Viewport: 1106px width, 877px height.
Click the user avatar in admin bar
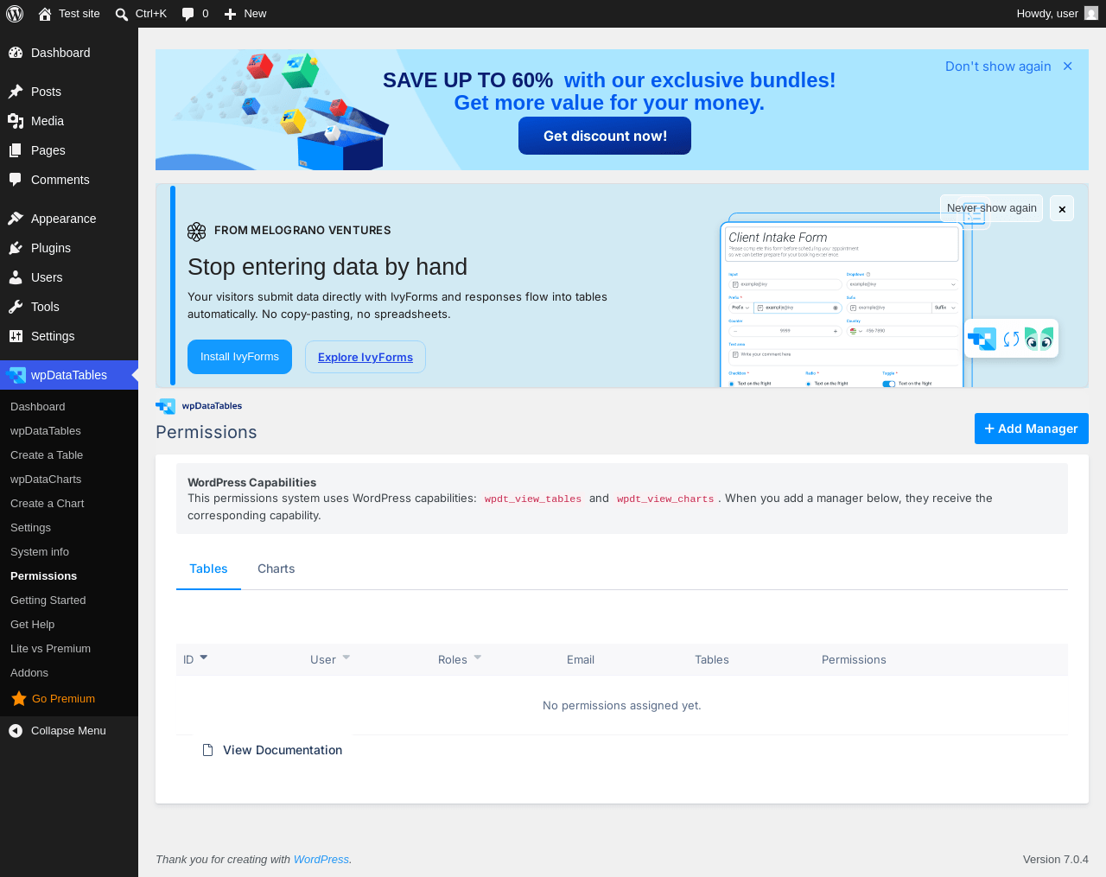1091,14
